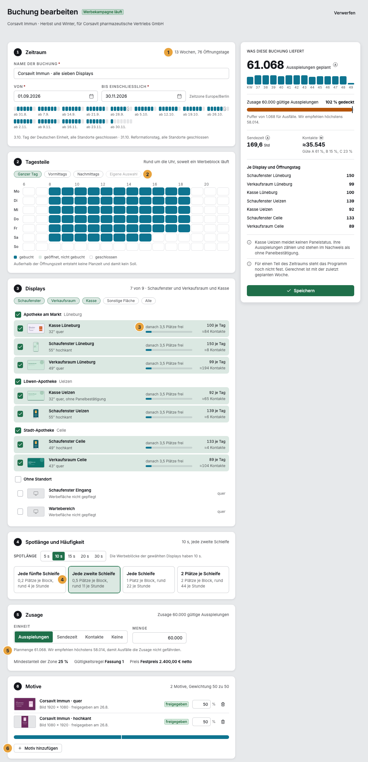This screenshot has height=762, width=368.
Task: Click the Gültigkeitsregel Fassung 1 text
Action: coord(99,662)
